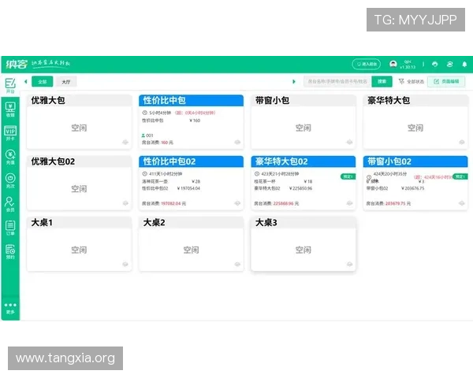
Task: Open the occupied 性价比中包 room card header
Action: coord(191,100)
